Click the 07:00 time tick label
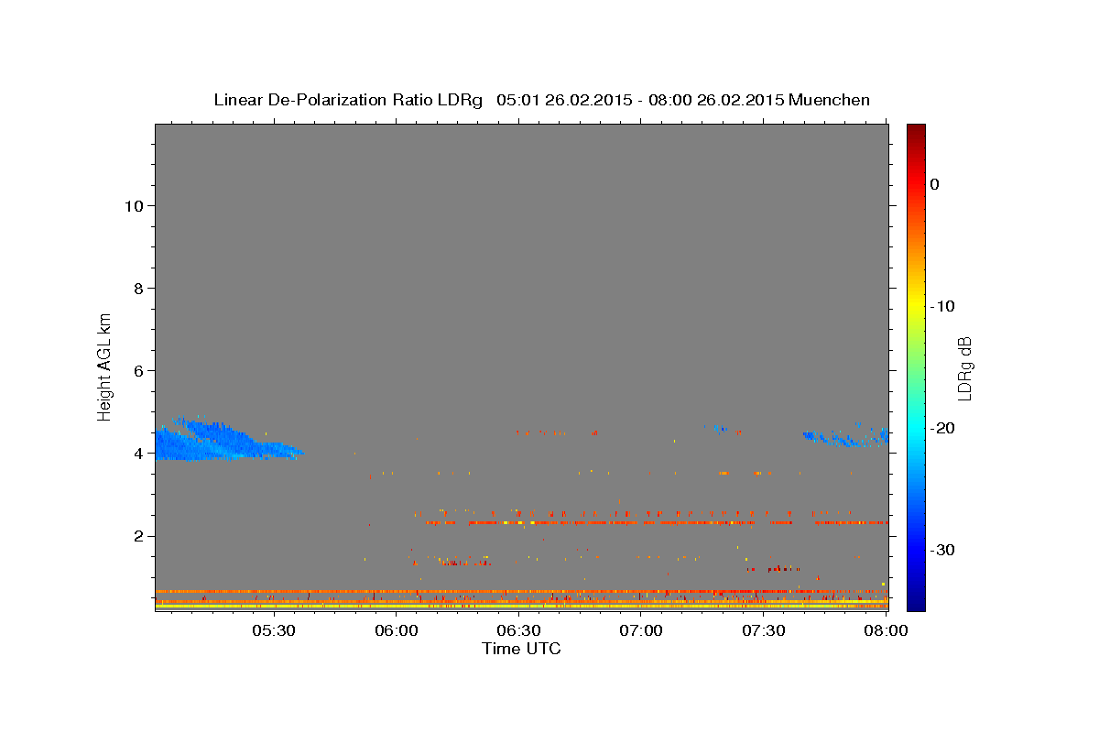 click(x=641, y=630)
